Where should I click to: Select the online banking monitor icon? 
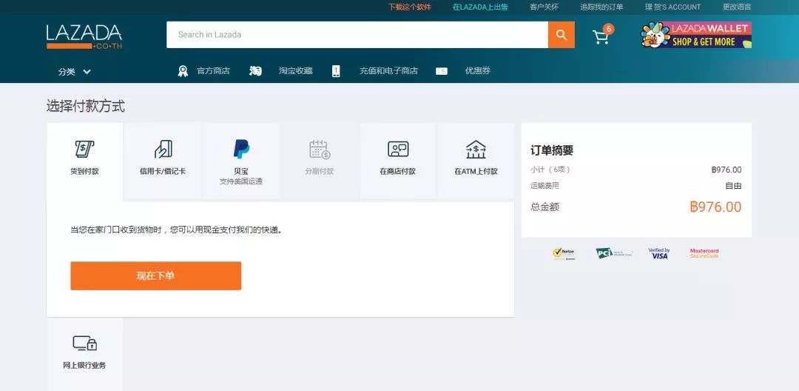pos(84,344)
